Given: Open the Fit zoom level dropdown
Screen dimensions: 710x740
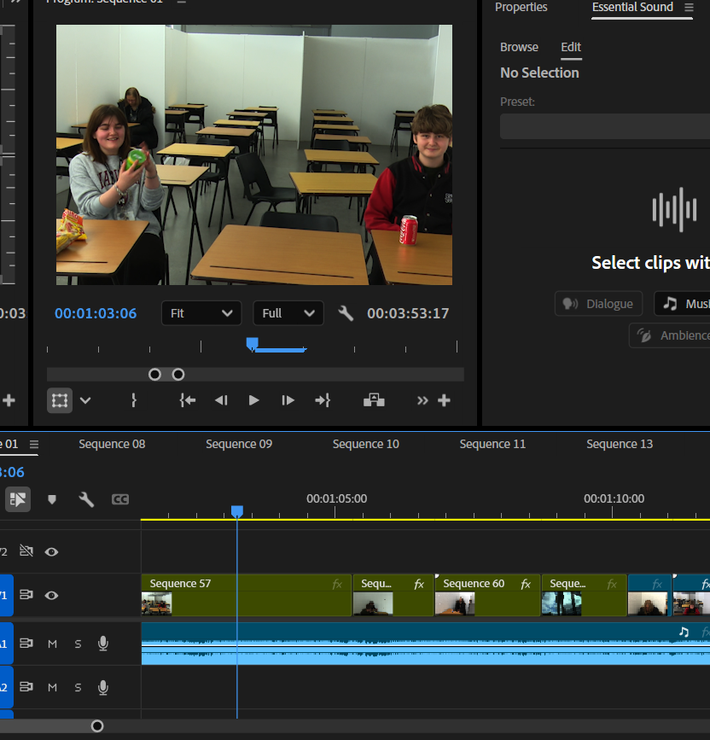Looking at the screenshot, I should pos(201,313).
